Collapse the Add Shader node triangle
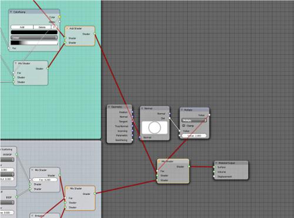The height and width of the screenshot is (218, 294). point(67,28)
